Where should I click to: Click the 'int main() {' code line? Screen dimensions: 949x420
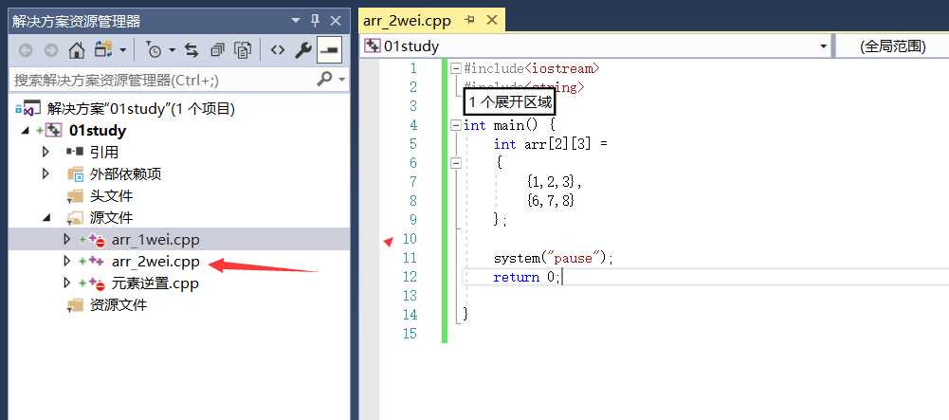click(509, 125)
